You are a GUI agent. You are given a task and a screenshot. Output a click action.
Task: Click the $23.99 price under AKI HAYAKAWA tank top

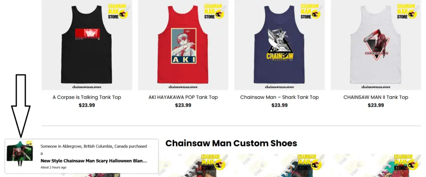(x=183, y=106)
